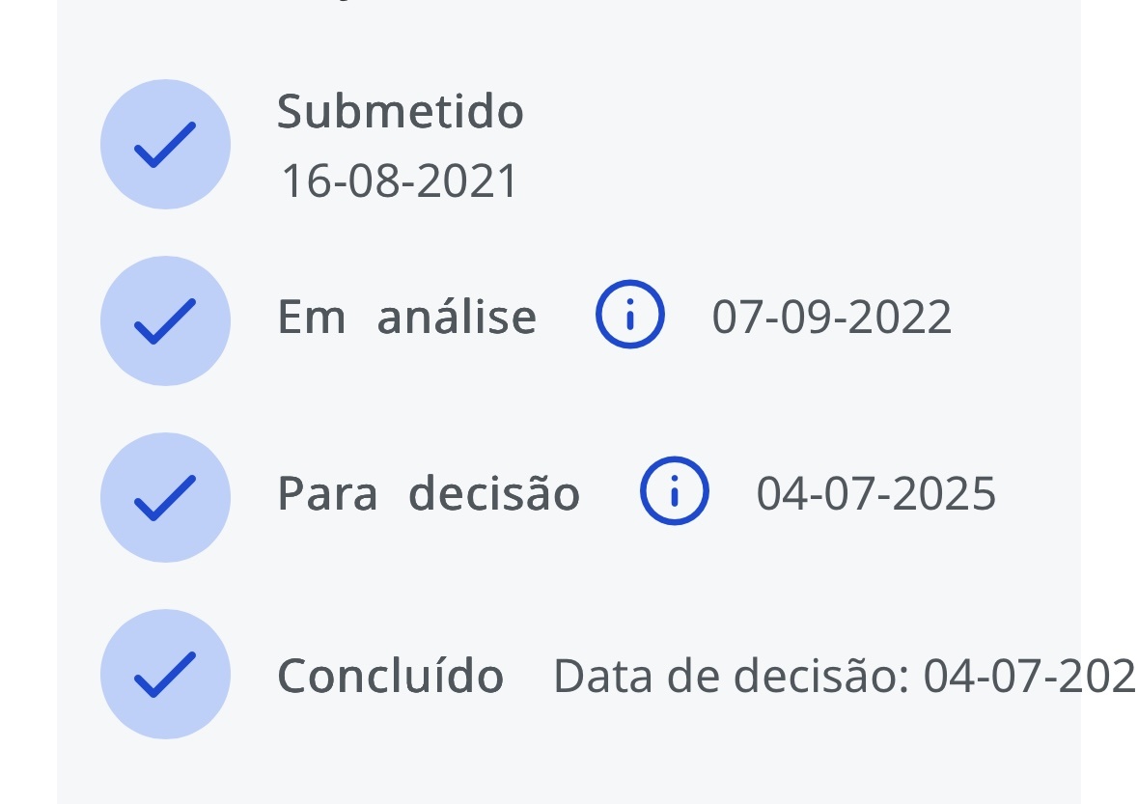Select the Em análise status label
This screenshot has width=1138, height=804.
406,318
